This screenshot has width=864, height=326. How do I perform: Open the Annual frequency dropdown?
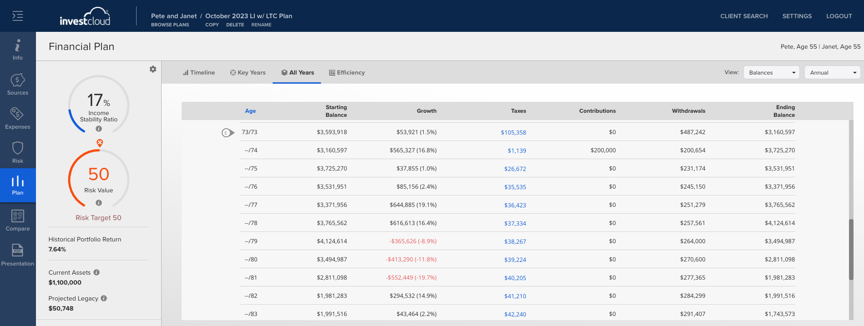pyautogui.click(x=833, y=72)
